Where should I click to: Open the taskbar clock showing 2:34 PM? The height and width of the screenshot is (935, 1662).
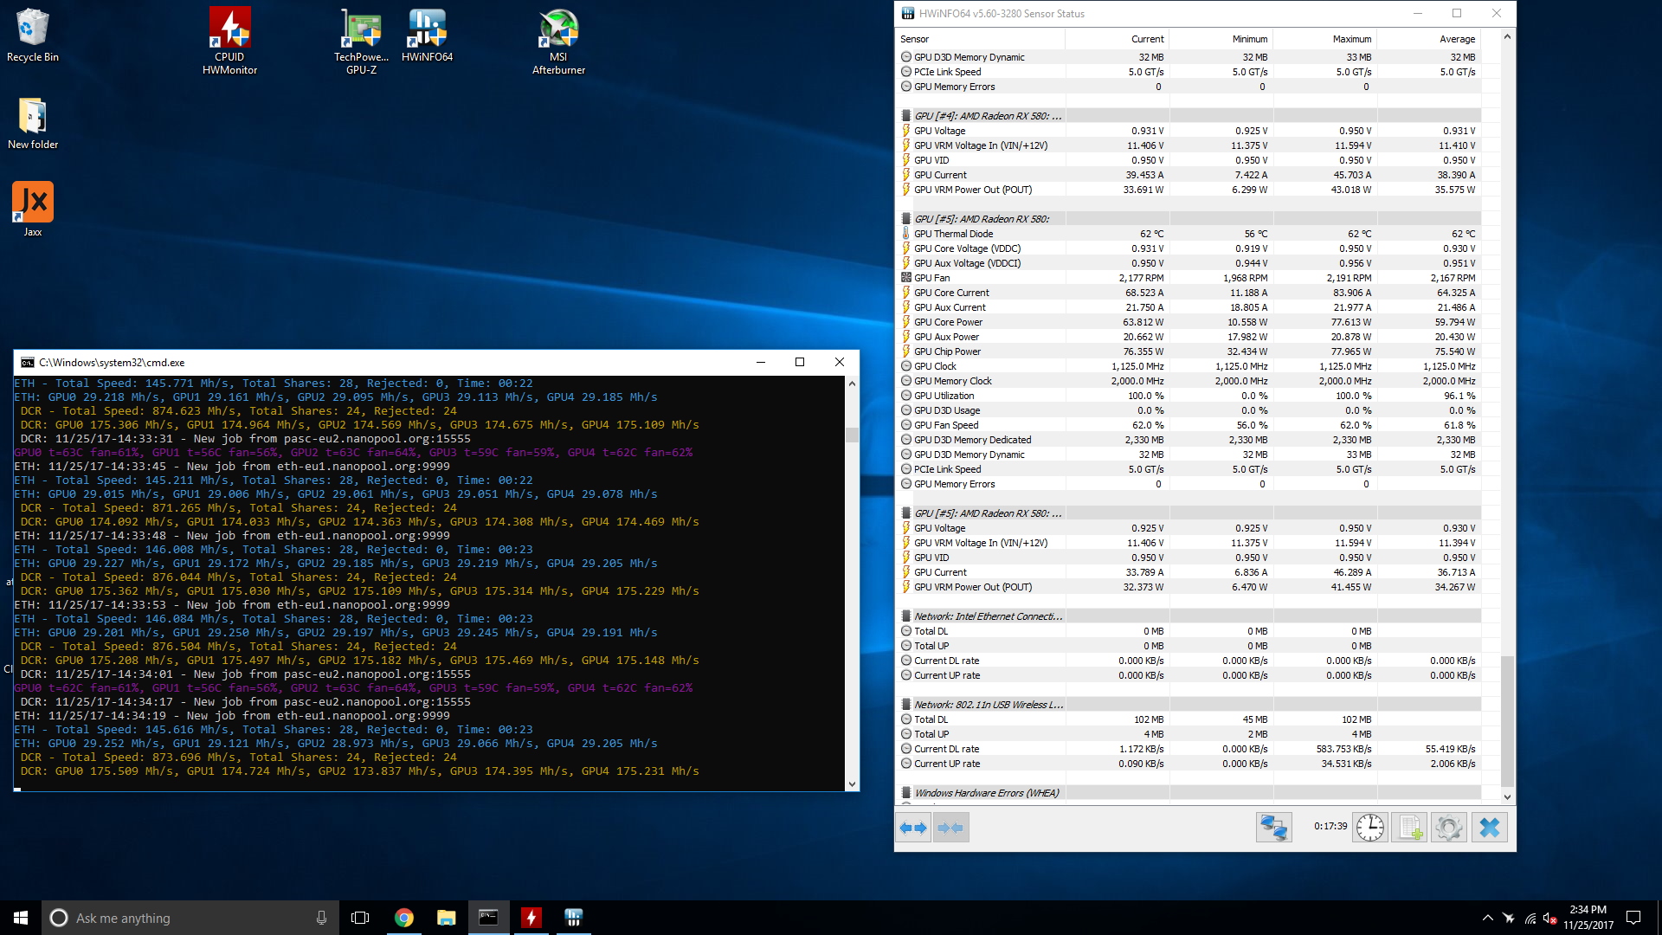[1588, 918]
